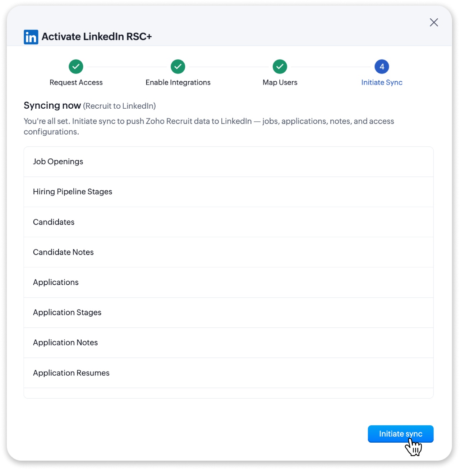
Task: Open the Request Access step label
Action: point(76,82)
